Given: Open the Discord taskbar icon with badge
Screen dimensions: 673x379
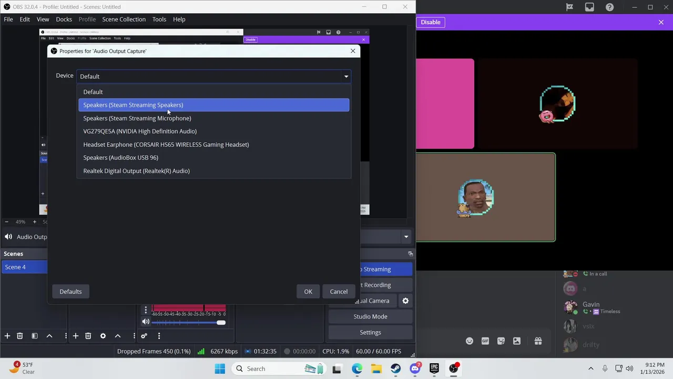Looking at the screenshot, I should click(415, 368).
